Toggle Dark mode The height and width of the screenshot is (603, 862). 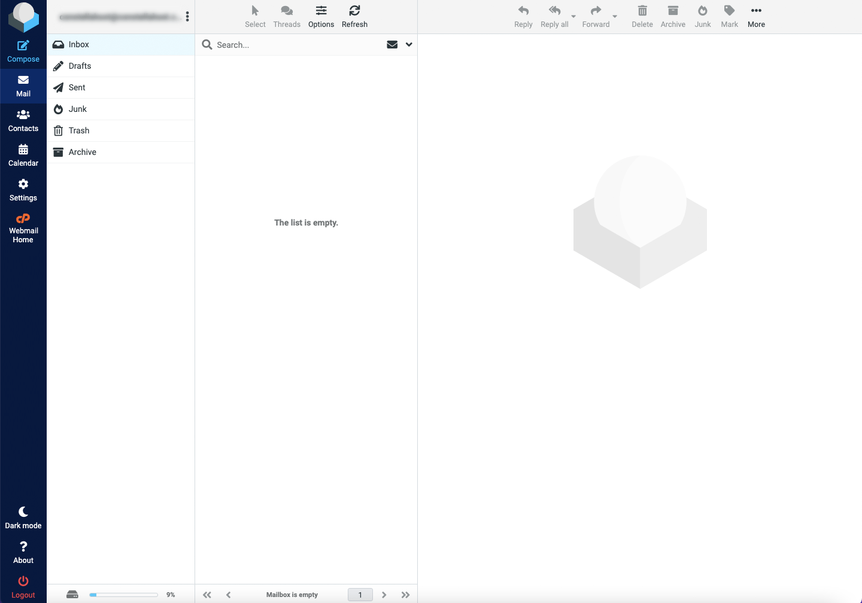click(x=23, y=518)
